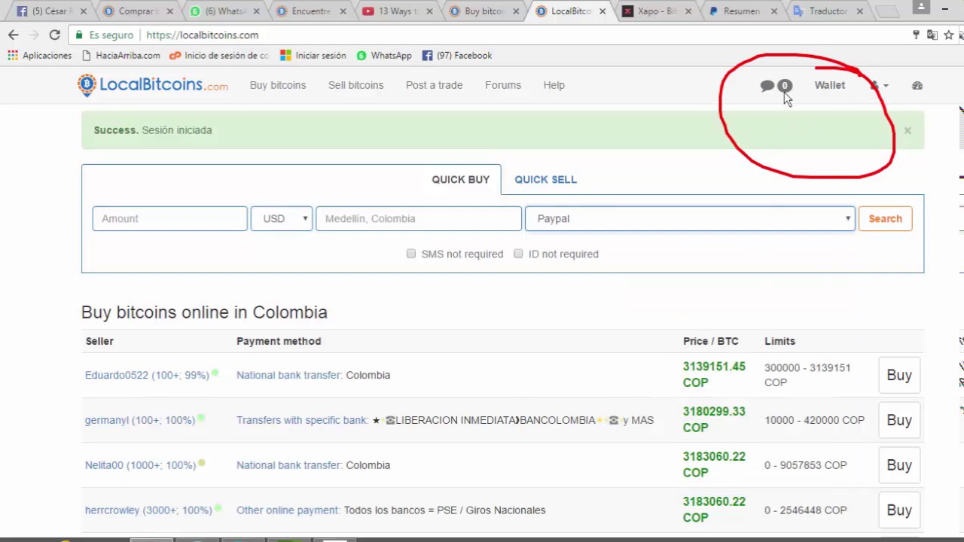Close the Xapo tab
Viewport: 964px width, 542px height.
(x=689, y=11)
